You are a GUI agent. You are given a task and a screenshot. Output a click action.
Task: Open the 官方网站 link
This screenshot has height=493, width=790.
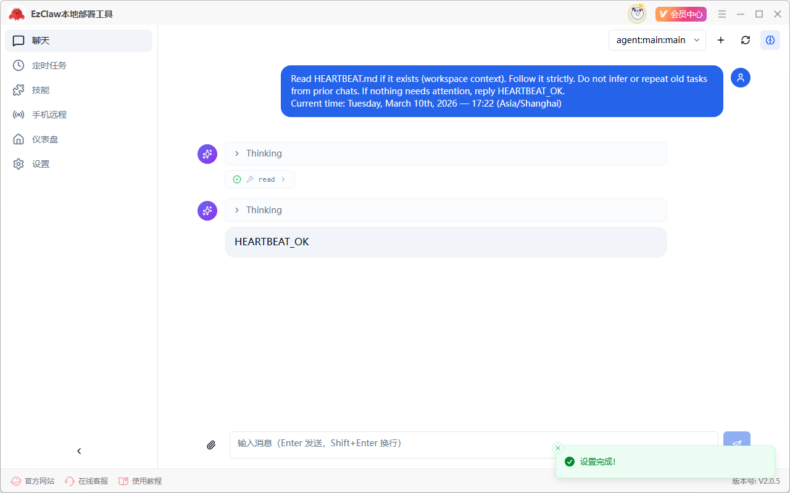(x=33, y=481)
